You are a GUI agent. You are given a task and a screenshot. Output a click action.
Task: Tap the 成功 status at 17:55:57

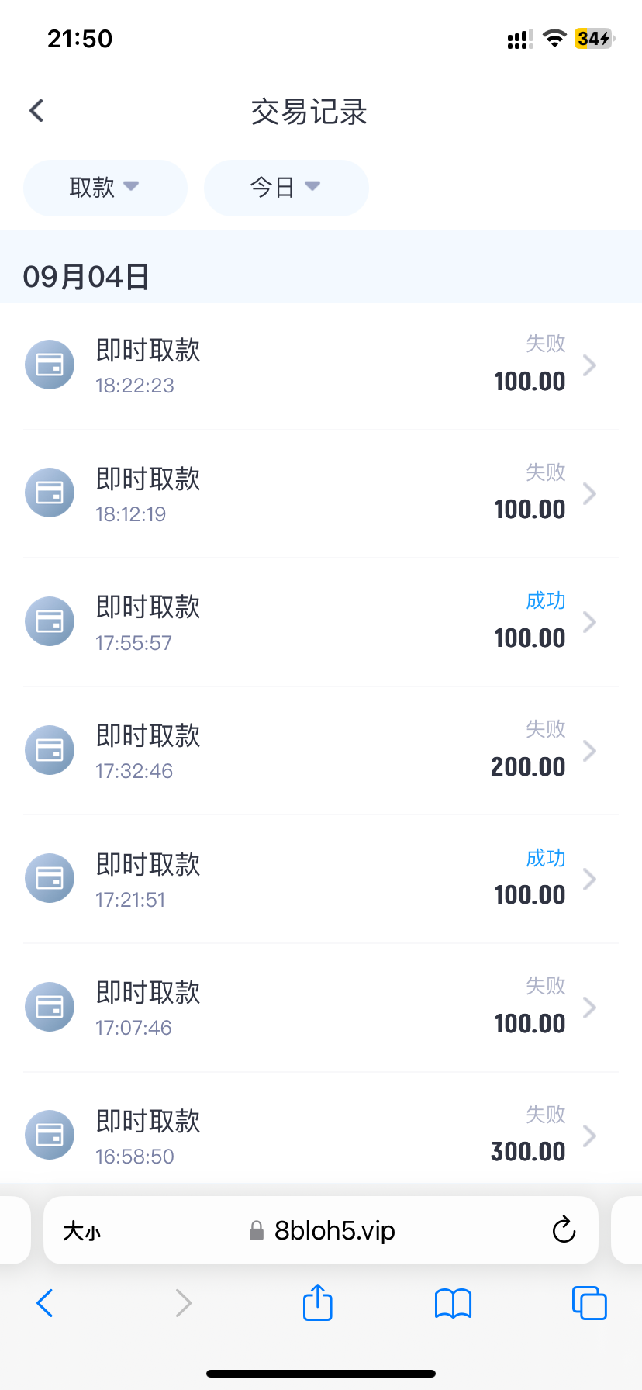[546, 601]
